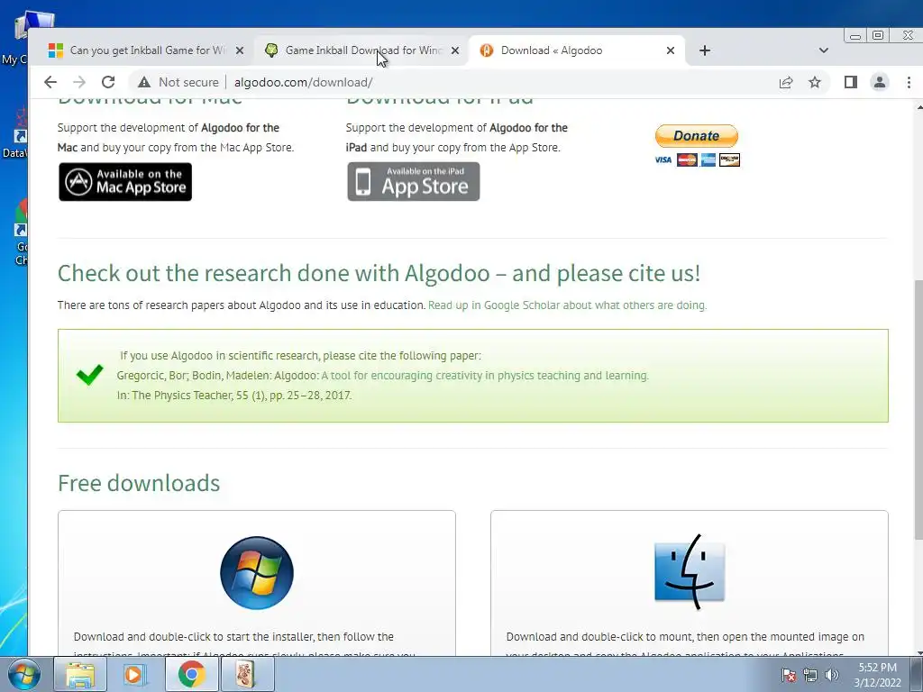923x692 pixels.
Task: Click the page vertical scrollbar thumb
Action: click(x=918, y=409)
